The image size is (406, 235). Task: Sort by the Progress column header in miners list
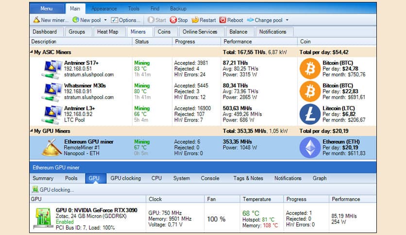(x=196, y=41)
